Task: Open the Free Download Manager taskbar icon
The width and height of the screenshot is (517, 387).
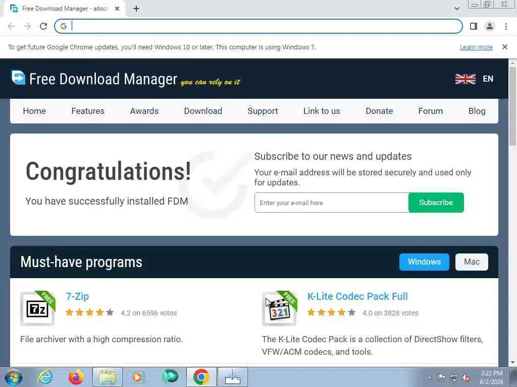Action: click(232, 377)
